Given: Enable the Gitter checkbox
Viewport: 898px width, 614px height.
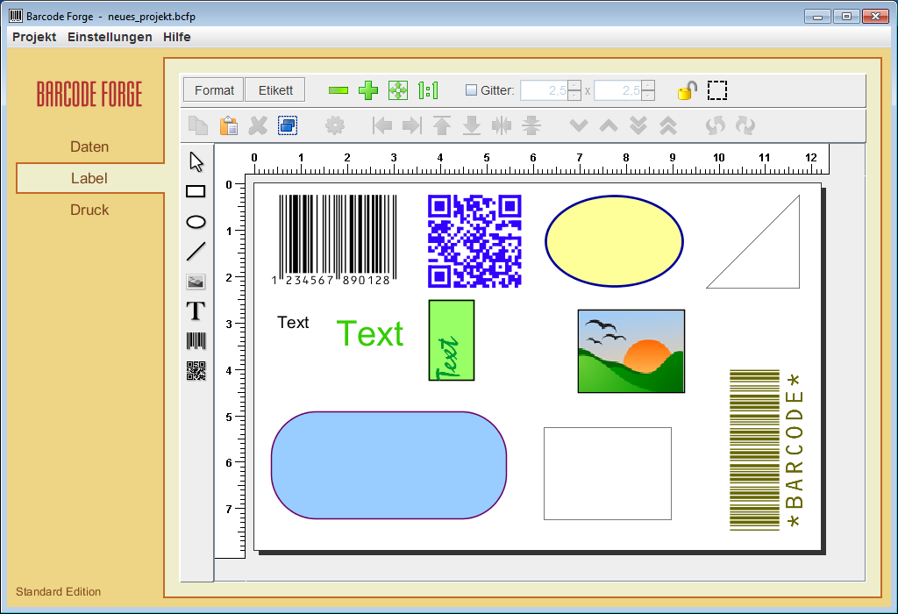Looking at the screenshot, I should (471, 90).
